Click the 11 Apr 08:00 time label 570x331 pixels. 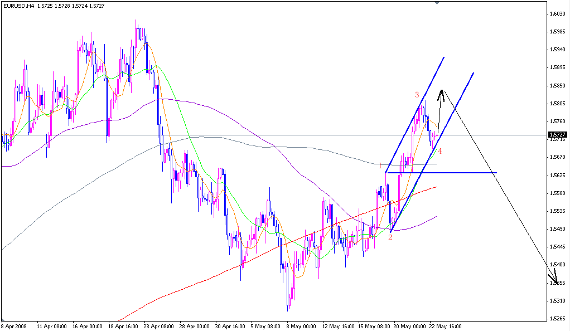pyautogui.click(x=51, y=327)
